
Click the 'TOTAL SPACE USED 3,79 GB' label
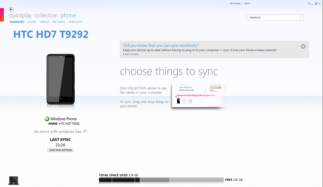pyautogui.click(x=118, y=175)
